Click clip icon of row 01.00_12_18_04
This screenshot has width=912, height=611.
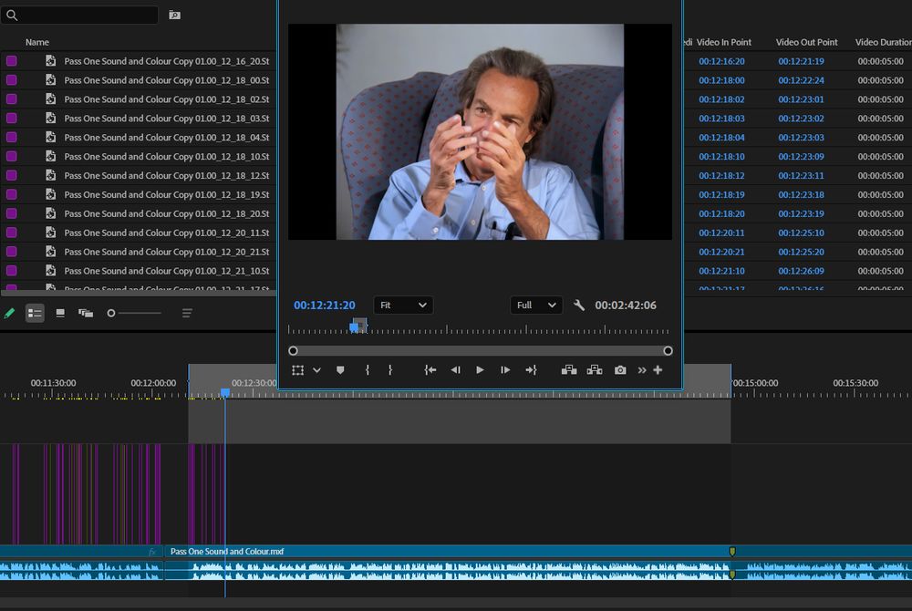50,137
